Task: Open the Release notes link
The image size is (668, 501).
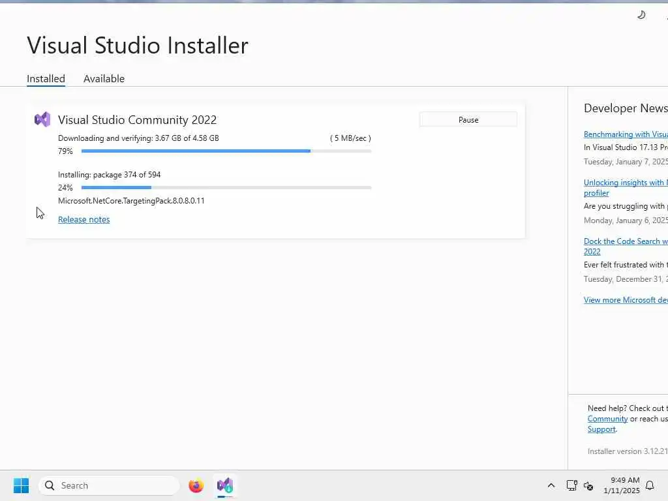Action: 84,219
